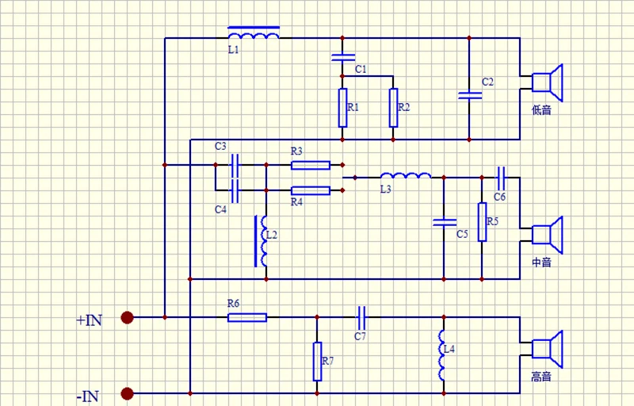Click the "中音" speaker label
The image size is (634, 406).
point(541,262)
